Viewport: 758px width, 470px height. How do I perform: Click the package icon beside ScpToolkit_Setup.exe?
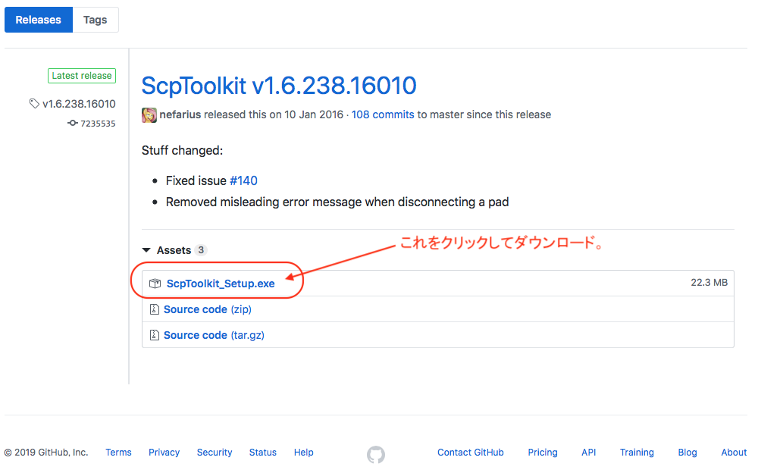click(x=155, y=284)
